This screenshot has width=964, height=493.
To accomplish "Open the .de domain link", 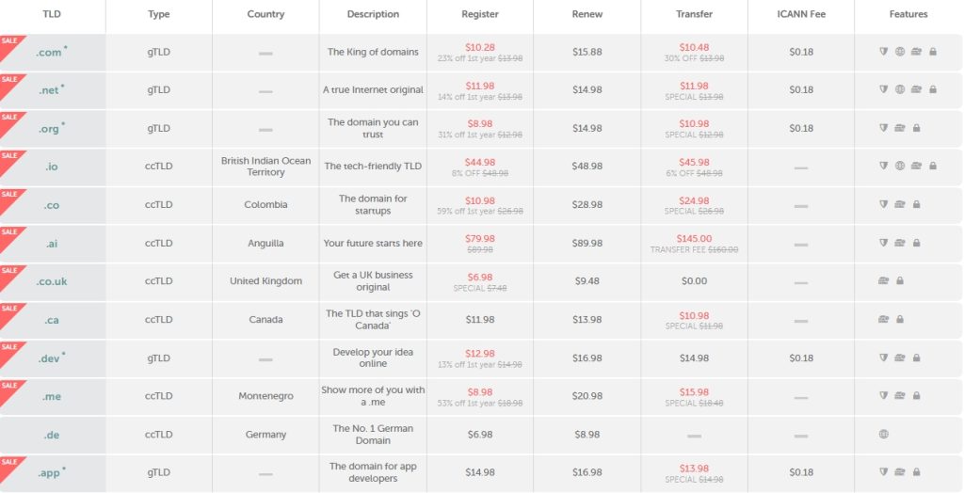I will click(x=52, y=435).
